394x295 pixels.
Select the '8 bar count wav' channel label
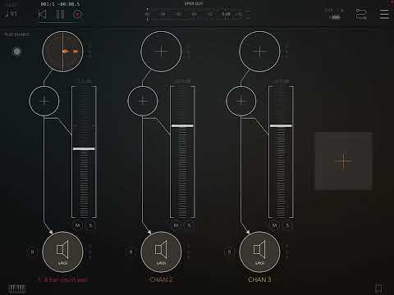[x=62, y=279]
